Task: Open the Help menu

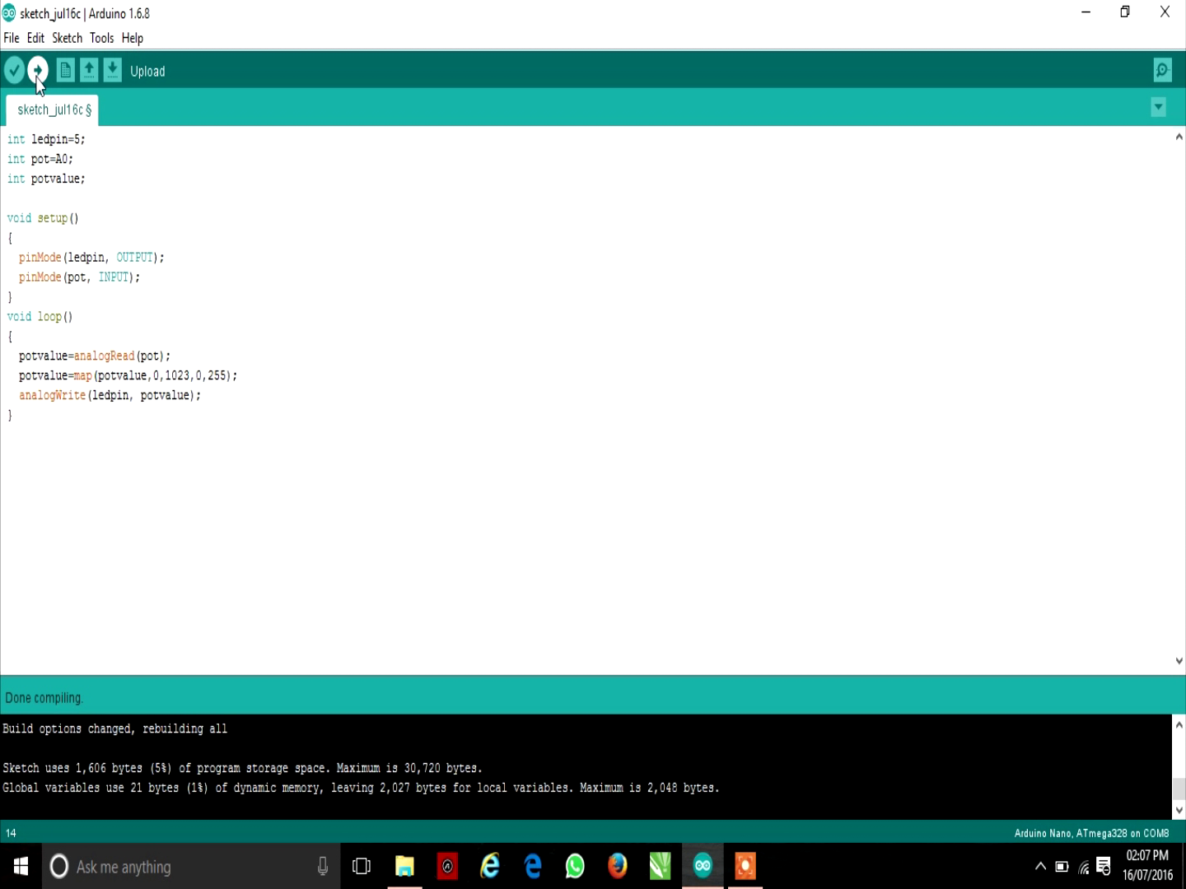Action: click(x=133, y=38)
